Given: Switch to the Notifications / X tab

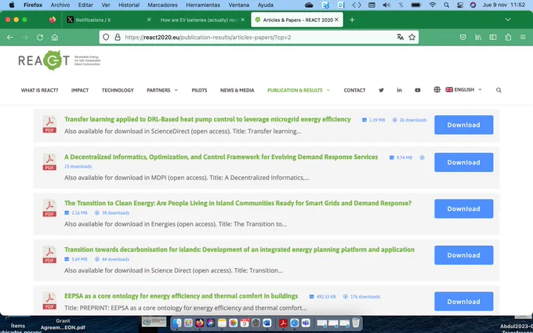Looking at the screenshot, I should 108,20.
